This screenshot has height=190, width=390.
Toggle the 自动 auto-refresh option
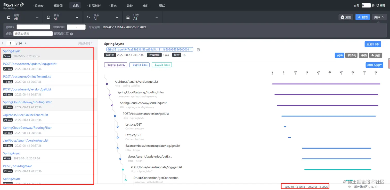(x=356, y=5)
